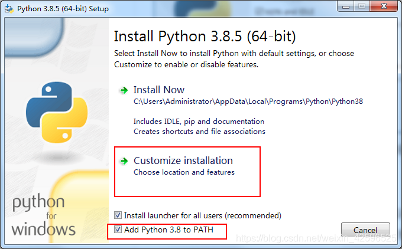402x249 pixels.
Task: Click the Customize installation green arrow icon
Action: pos(124,161)
